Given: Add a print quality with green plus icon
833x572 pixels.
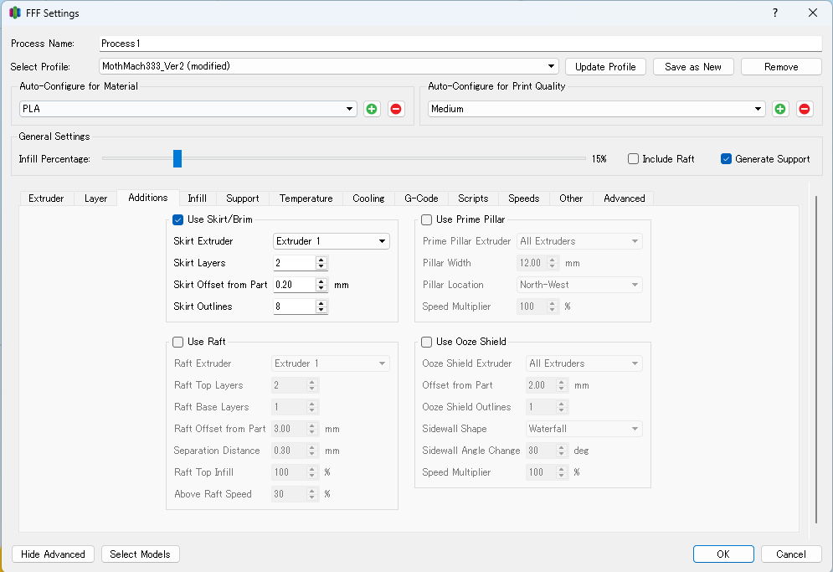Looking at the screenshot, I should tap(780, 109).
